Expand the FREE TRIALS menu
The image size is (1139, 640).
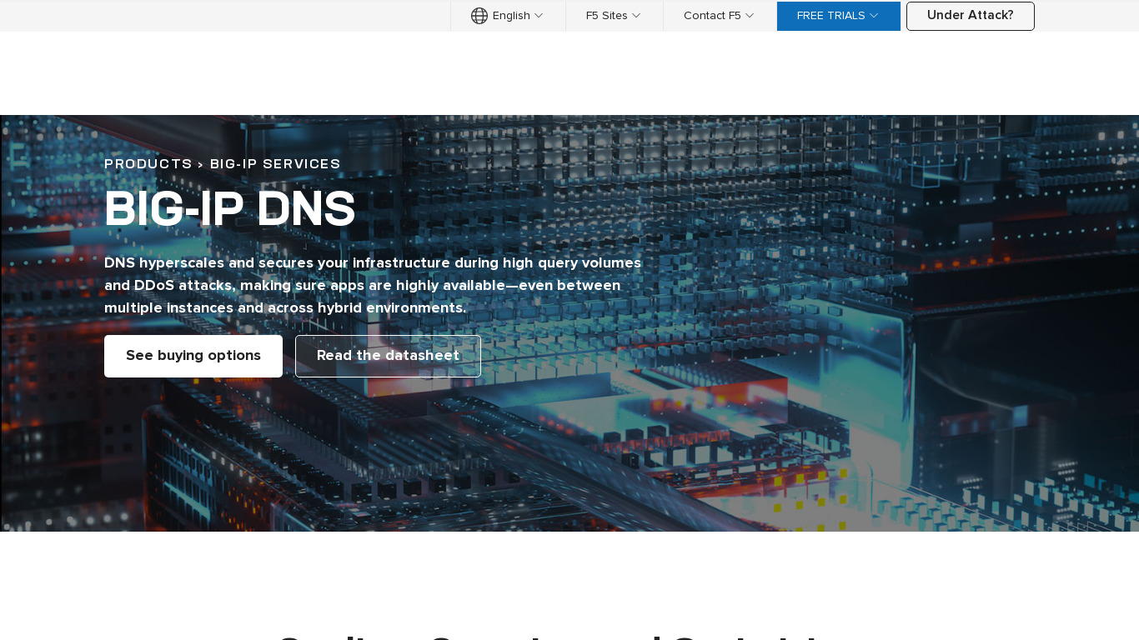pos(838,16)
